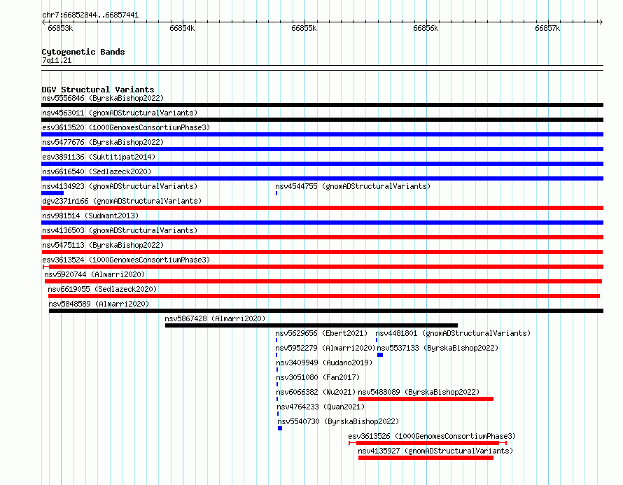Click esv3891136 (Suktitipat2014) variant label

(x=99, y=157)
